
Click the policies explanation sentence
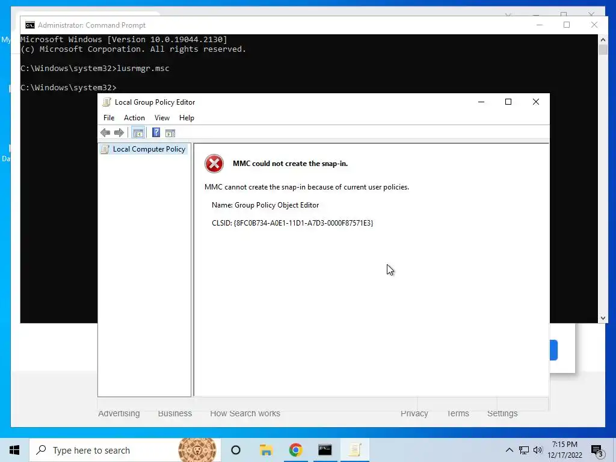click(x=306, y=187)
